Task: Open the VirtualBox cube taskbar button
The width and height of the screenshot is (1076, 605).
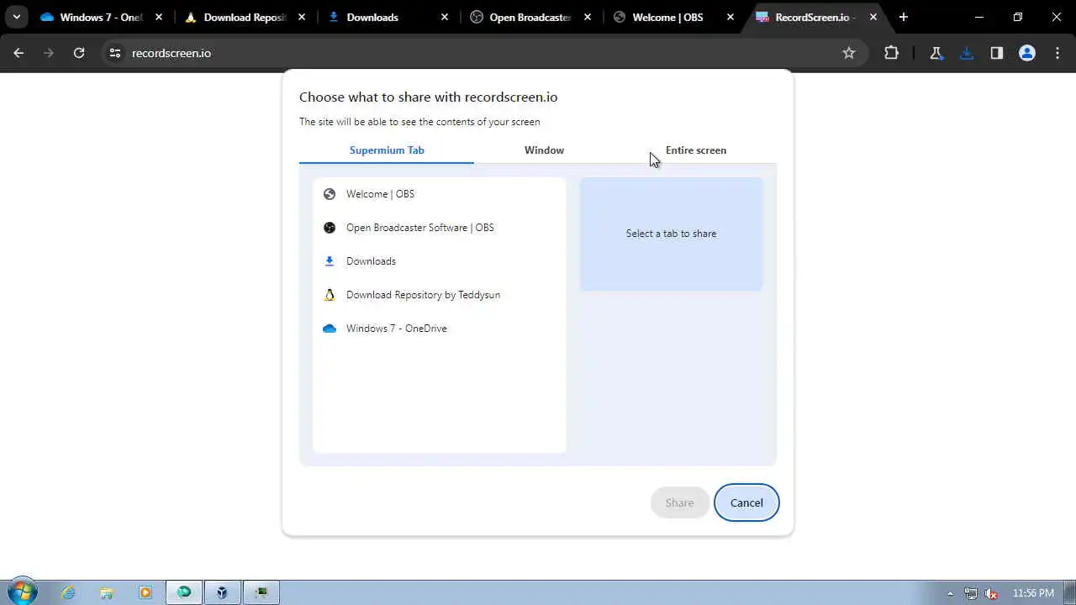Action: (222, 592)
